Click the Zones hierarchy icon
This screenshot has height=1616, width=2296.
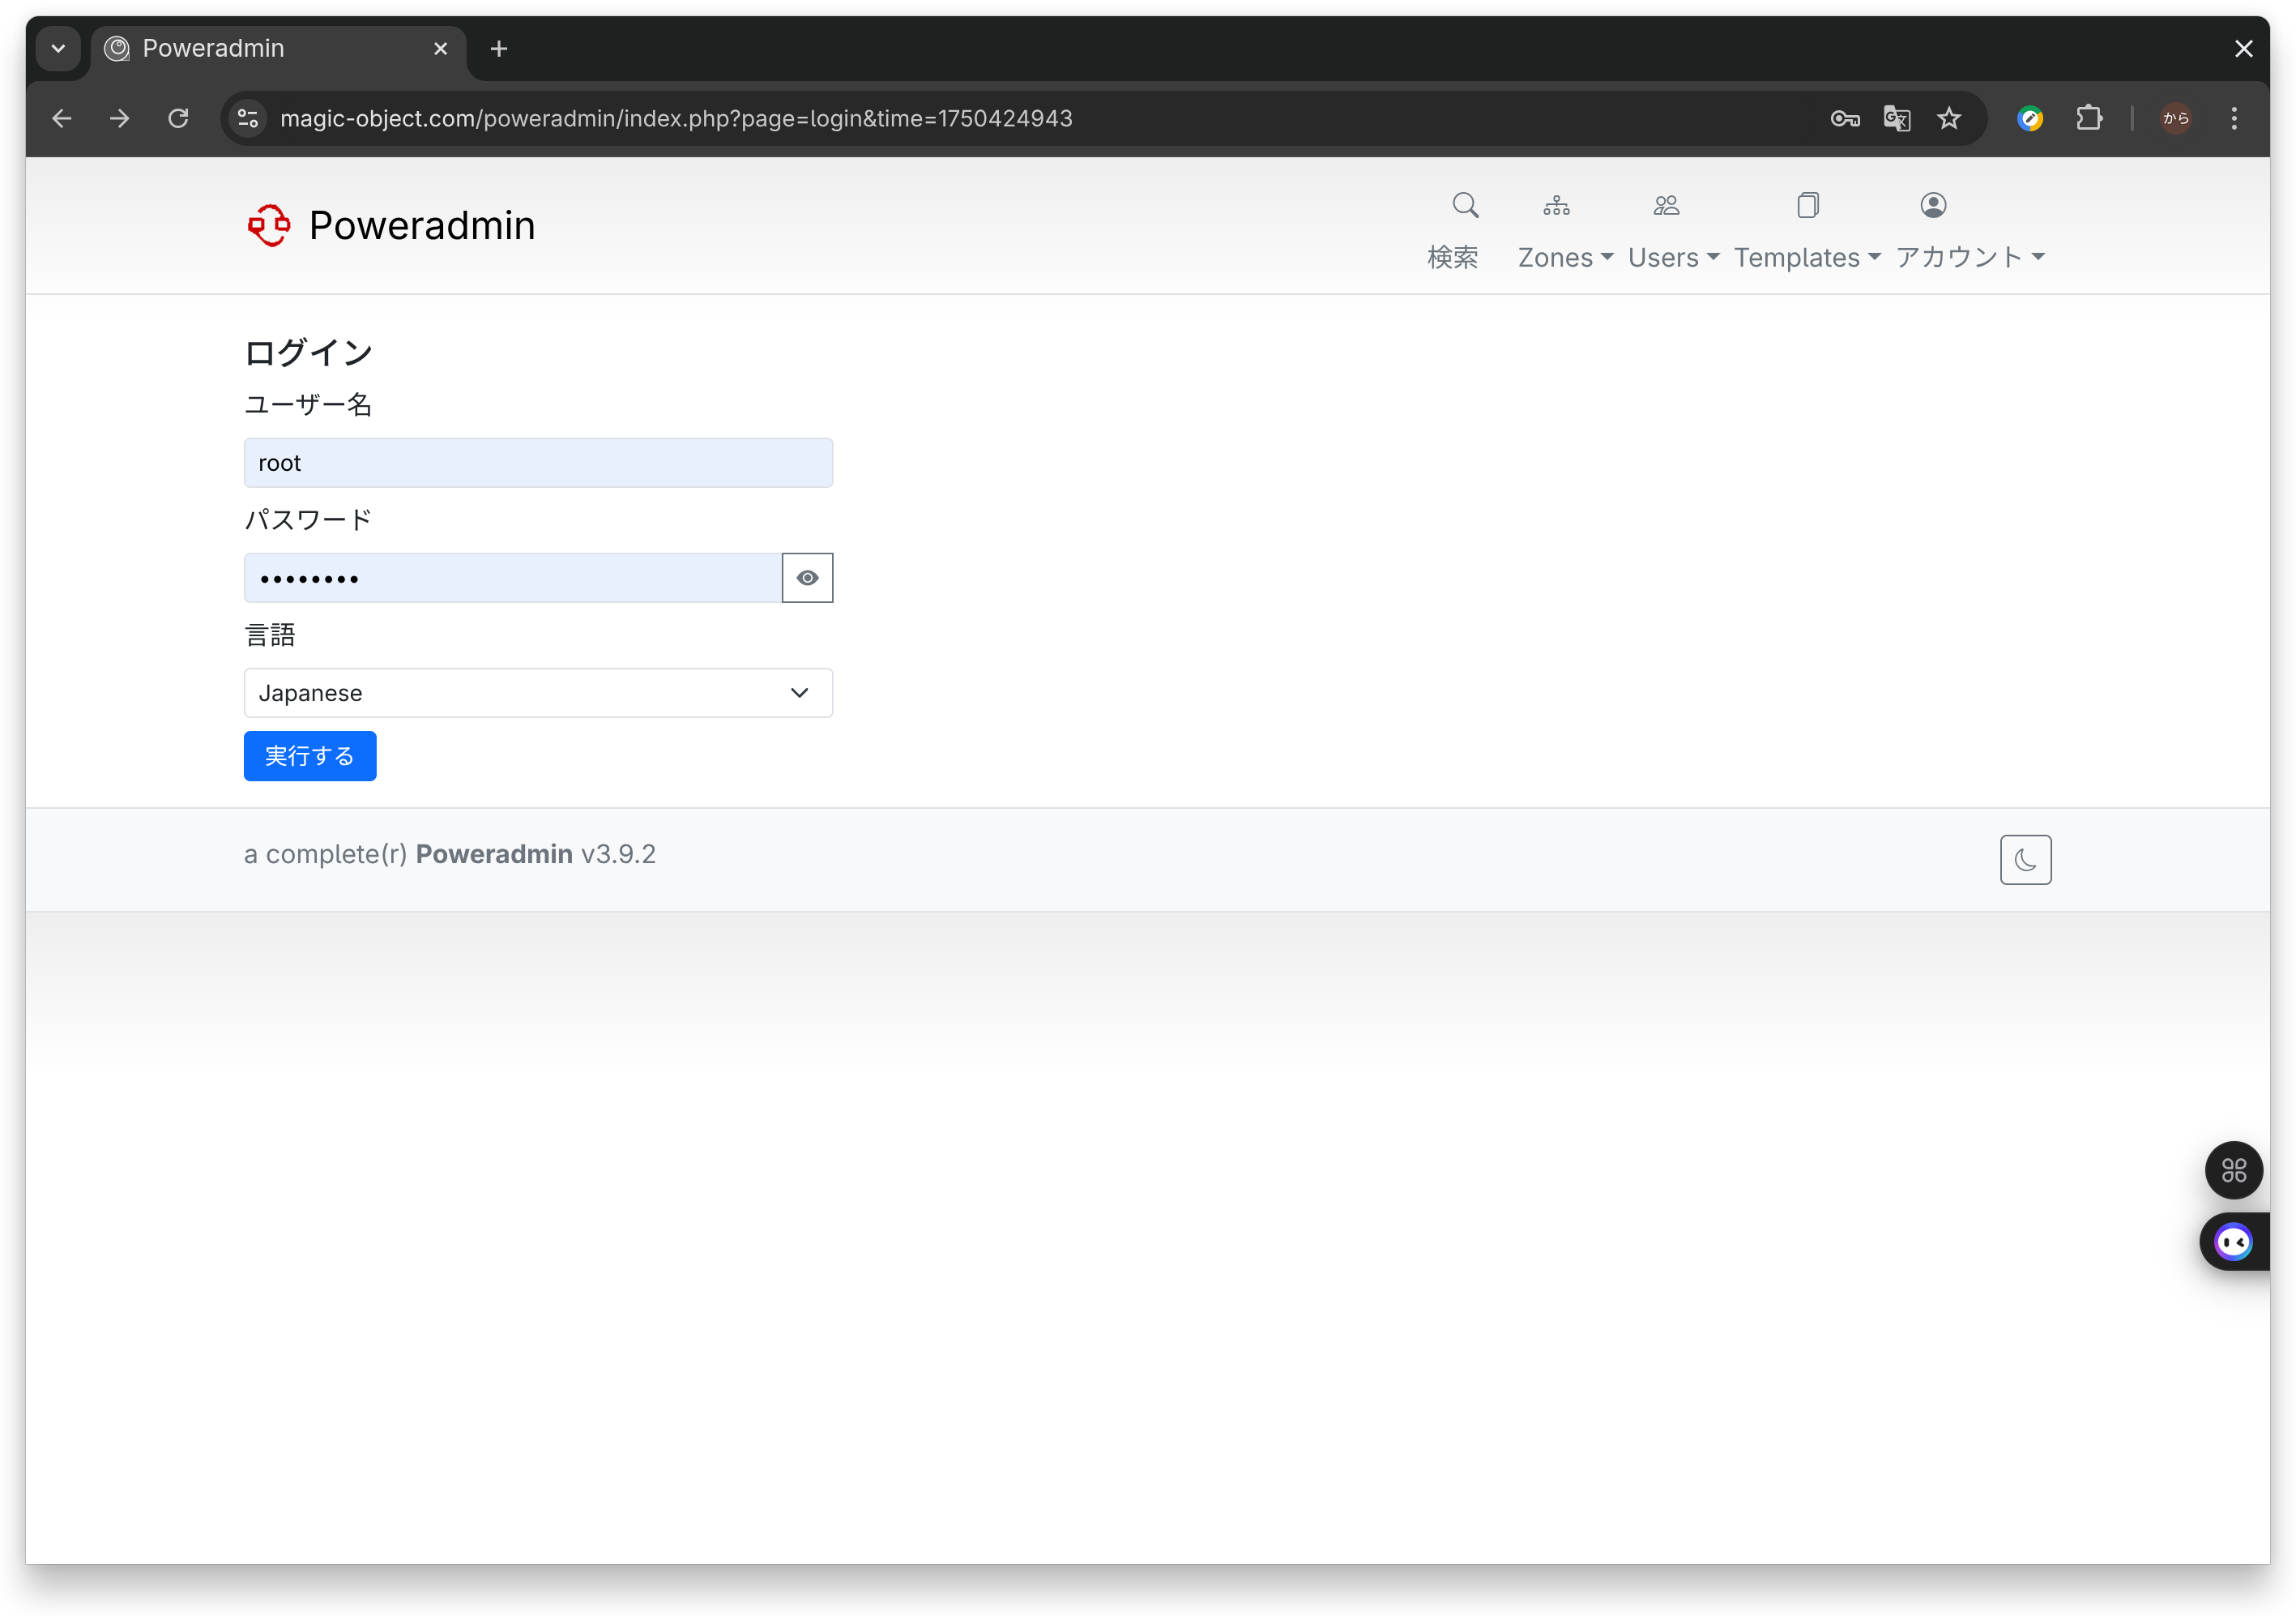point(1556,205)
